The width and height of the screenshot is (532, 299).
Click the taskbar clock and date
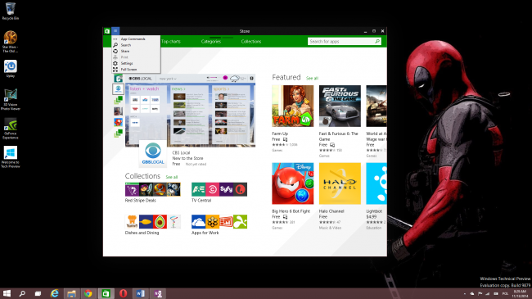coord(520,294)
